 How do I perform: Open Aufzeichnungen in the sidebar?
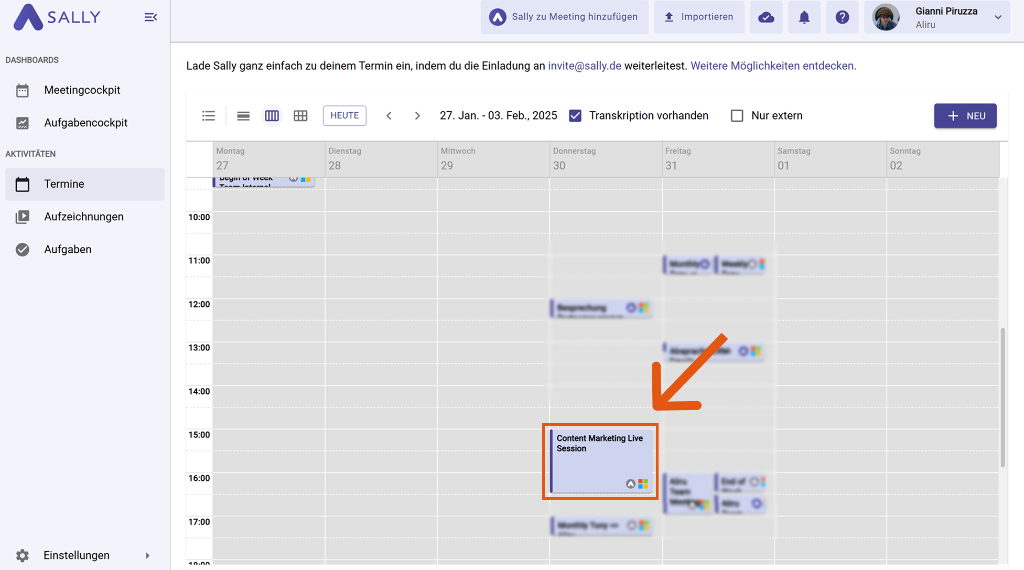point(83,217)
